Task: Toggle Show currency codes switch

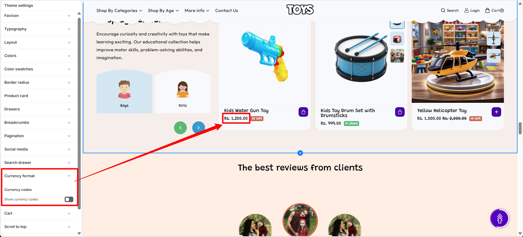Action: click(69, 199)
